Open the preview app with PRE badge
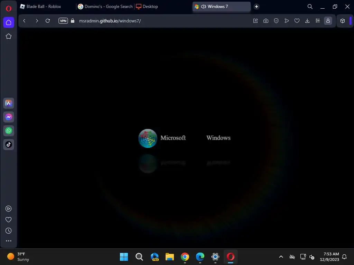 click(x=155, y=257)
